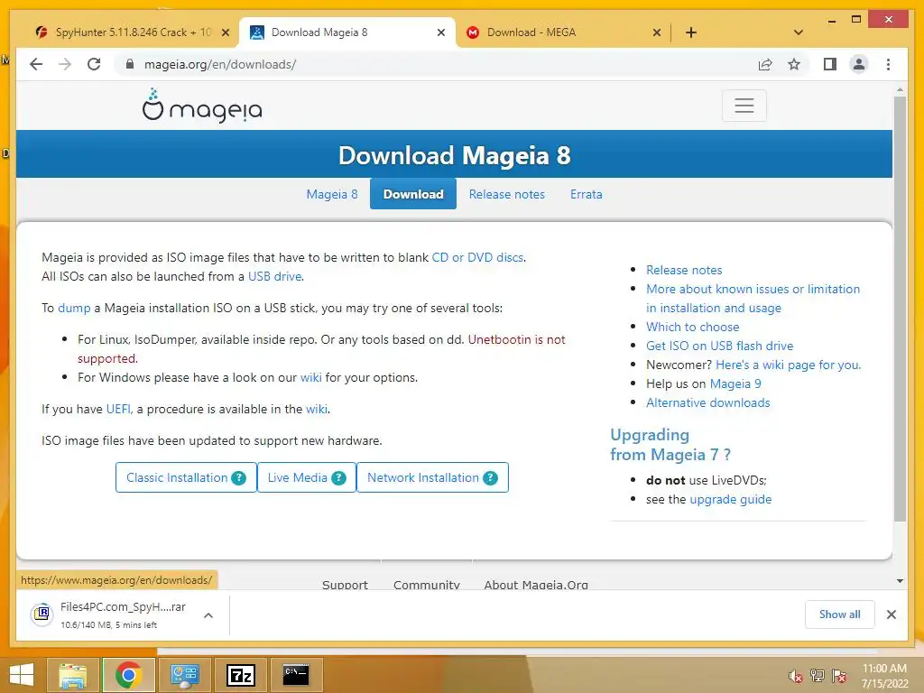The height and width of the screenshot is (693, 924).
Task: Choose the Live Media button
Action: pos(307,477)
